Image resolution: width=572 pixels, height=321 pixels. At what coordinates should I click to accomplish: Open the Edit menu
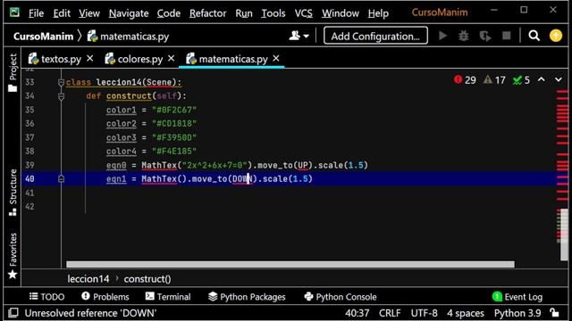click(x=62, y=13)
